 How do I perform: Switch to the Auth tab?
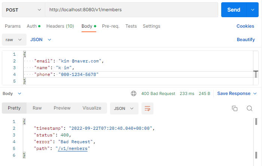click(33, 26)
